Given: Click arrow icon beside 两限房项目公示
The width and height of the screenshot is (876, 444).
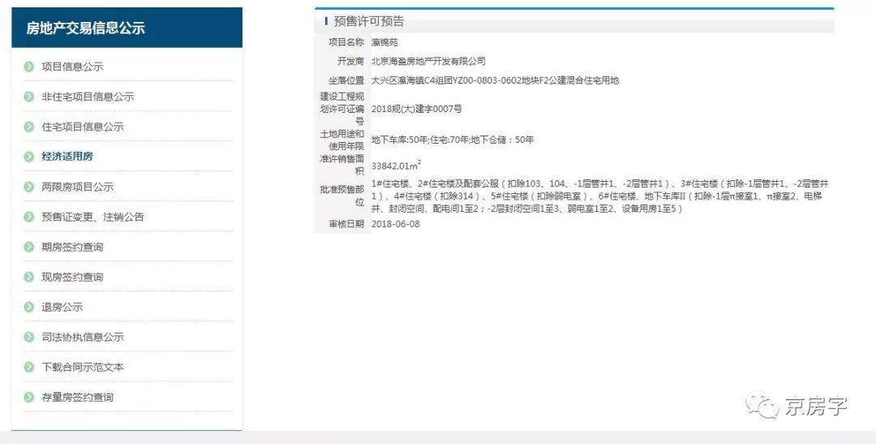Looking at the screenshot, I should tap(29, 187).
